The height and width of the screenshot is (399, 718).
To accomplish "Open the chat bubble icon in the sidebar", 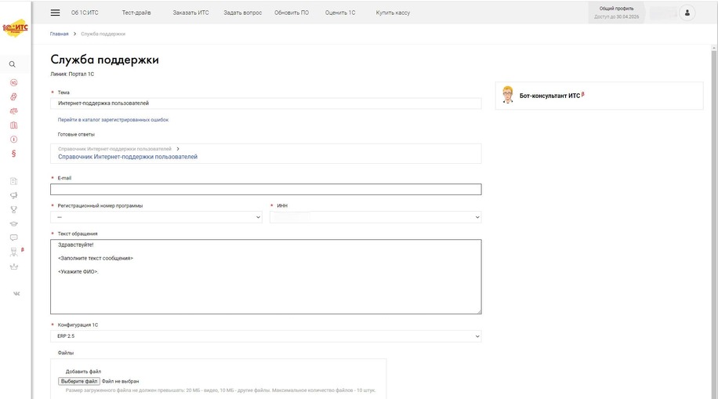I will tap(13, 238).
